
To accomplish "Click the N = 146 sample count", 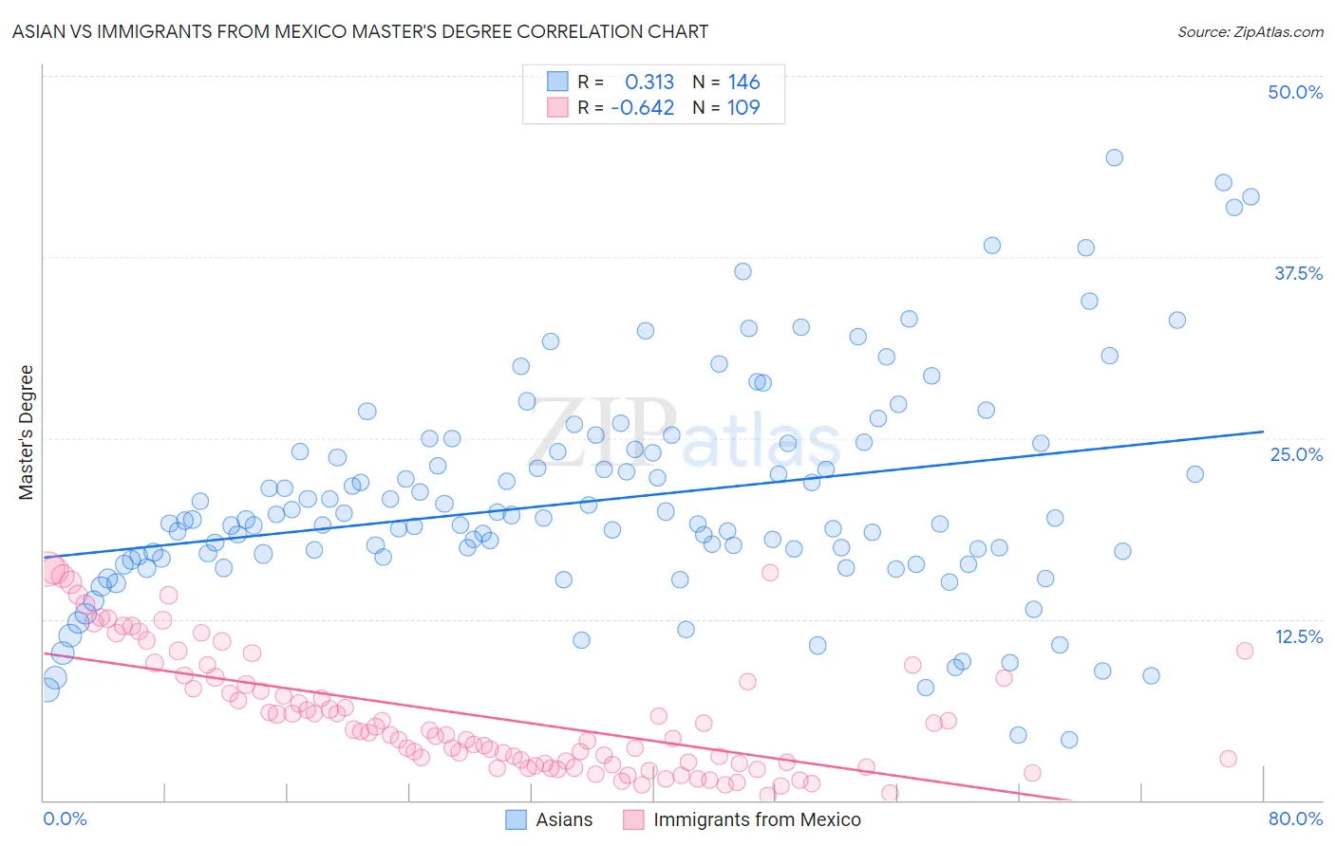I will tap(726, 82).
